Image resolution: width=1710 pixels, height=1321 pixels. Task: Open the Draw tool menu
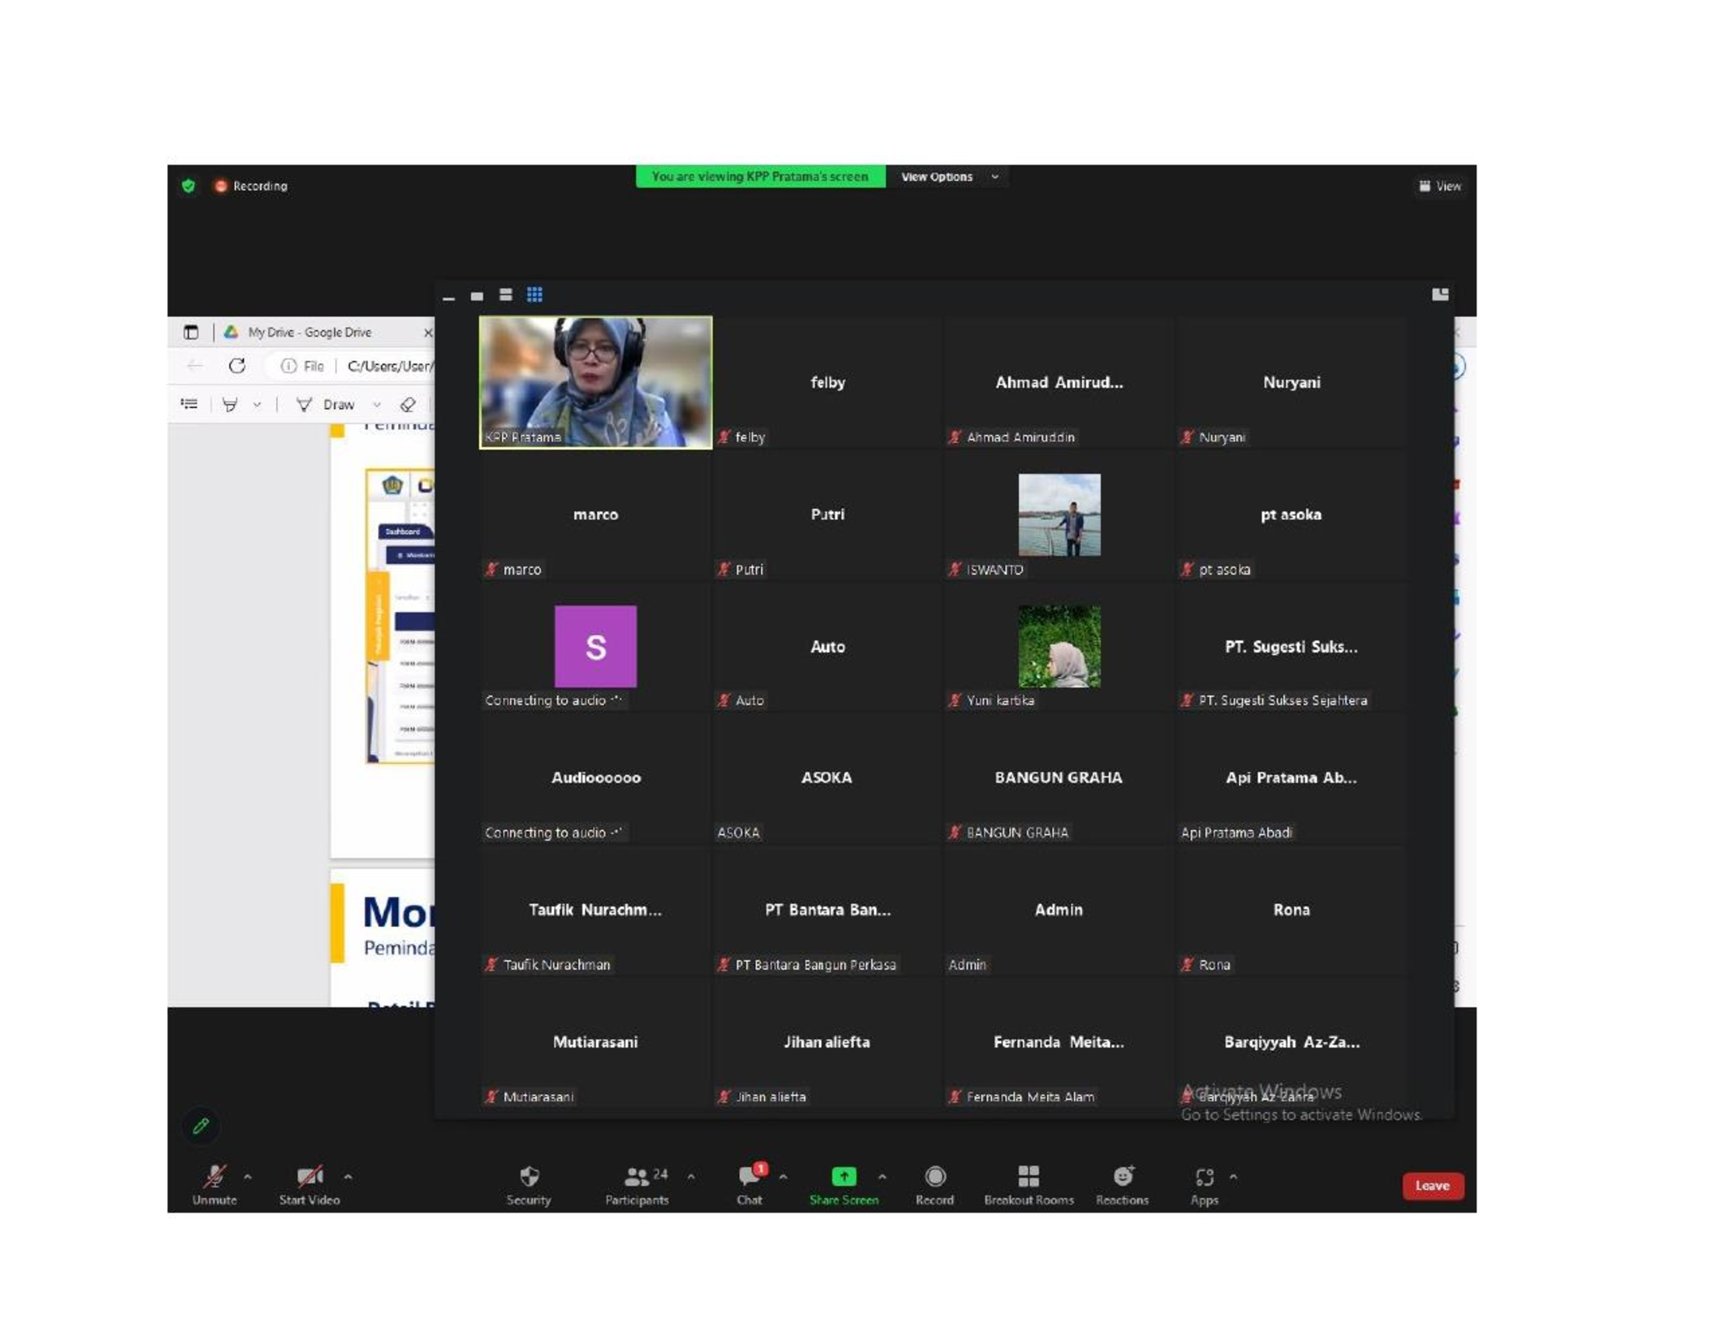pyautogui.click(x=338, y=405)
